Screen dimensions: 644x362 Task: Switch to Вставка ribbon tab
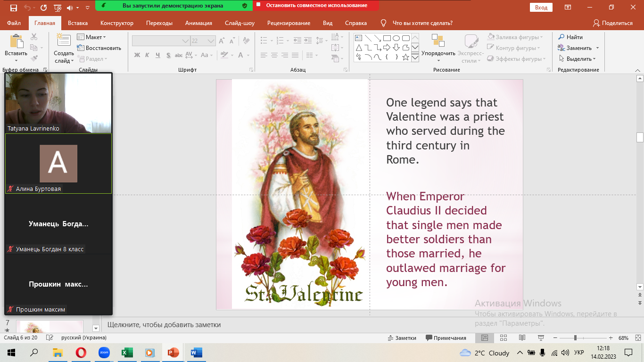tap(78, 23)
